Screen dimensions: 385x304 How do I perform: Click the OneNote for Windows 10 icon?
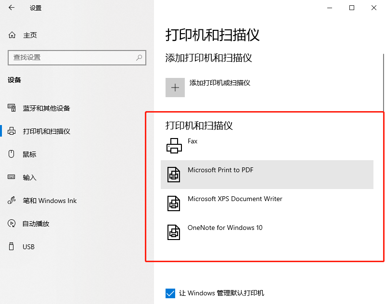(174, 232)
